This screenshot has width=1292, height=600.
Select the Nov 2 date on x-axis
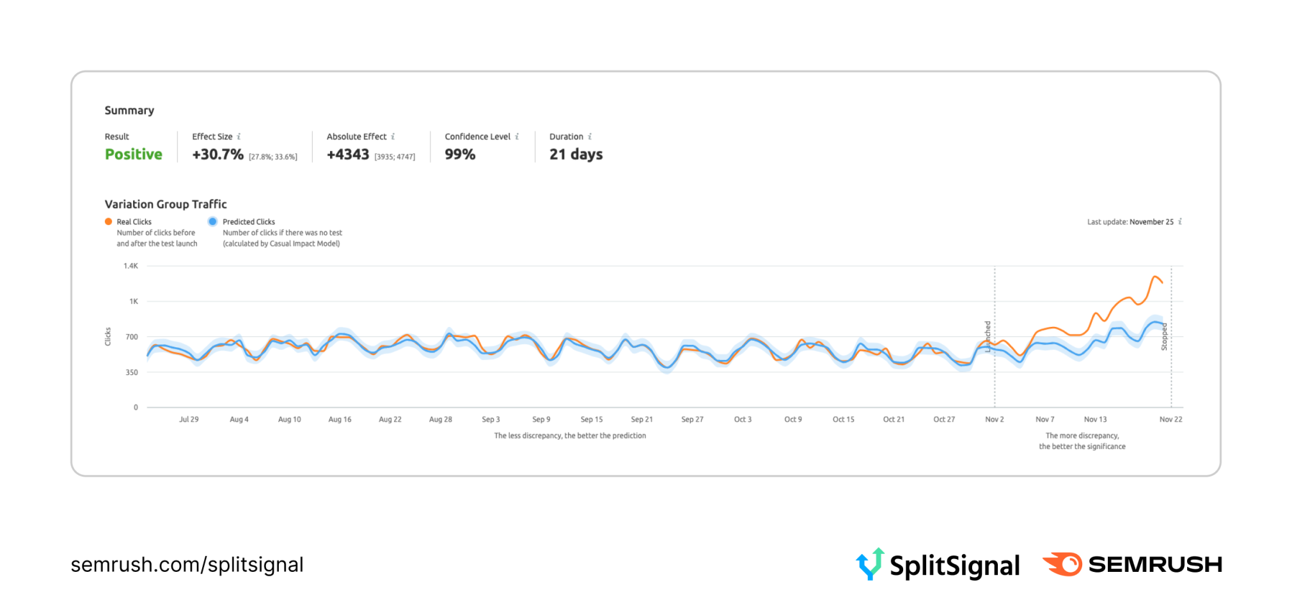click(994, 420)
